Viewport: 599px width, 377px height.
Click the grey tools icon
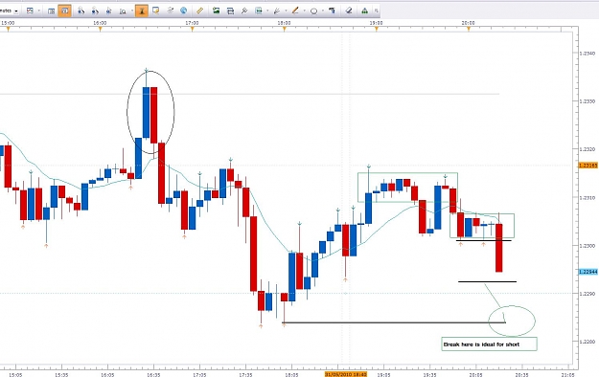coord(170,11)
